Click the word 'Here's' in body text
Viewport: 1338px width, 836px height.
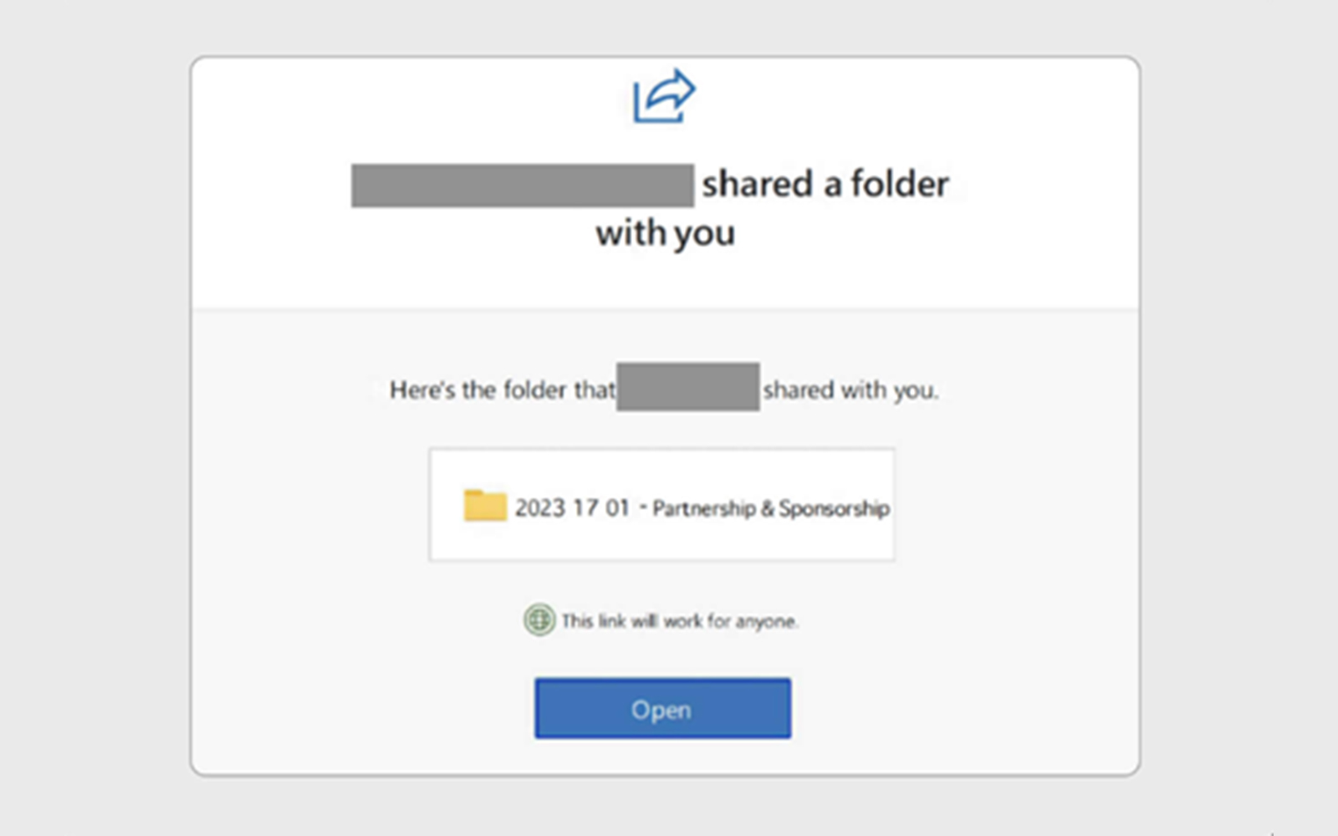point(422,390)
